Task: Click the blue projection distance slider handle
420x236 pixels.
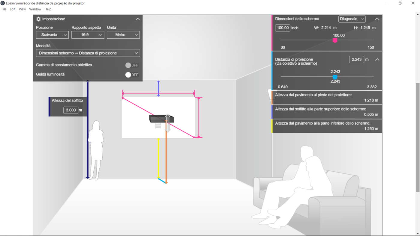Action: click(335, 77)
